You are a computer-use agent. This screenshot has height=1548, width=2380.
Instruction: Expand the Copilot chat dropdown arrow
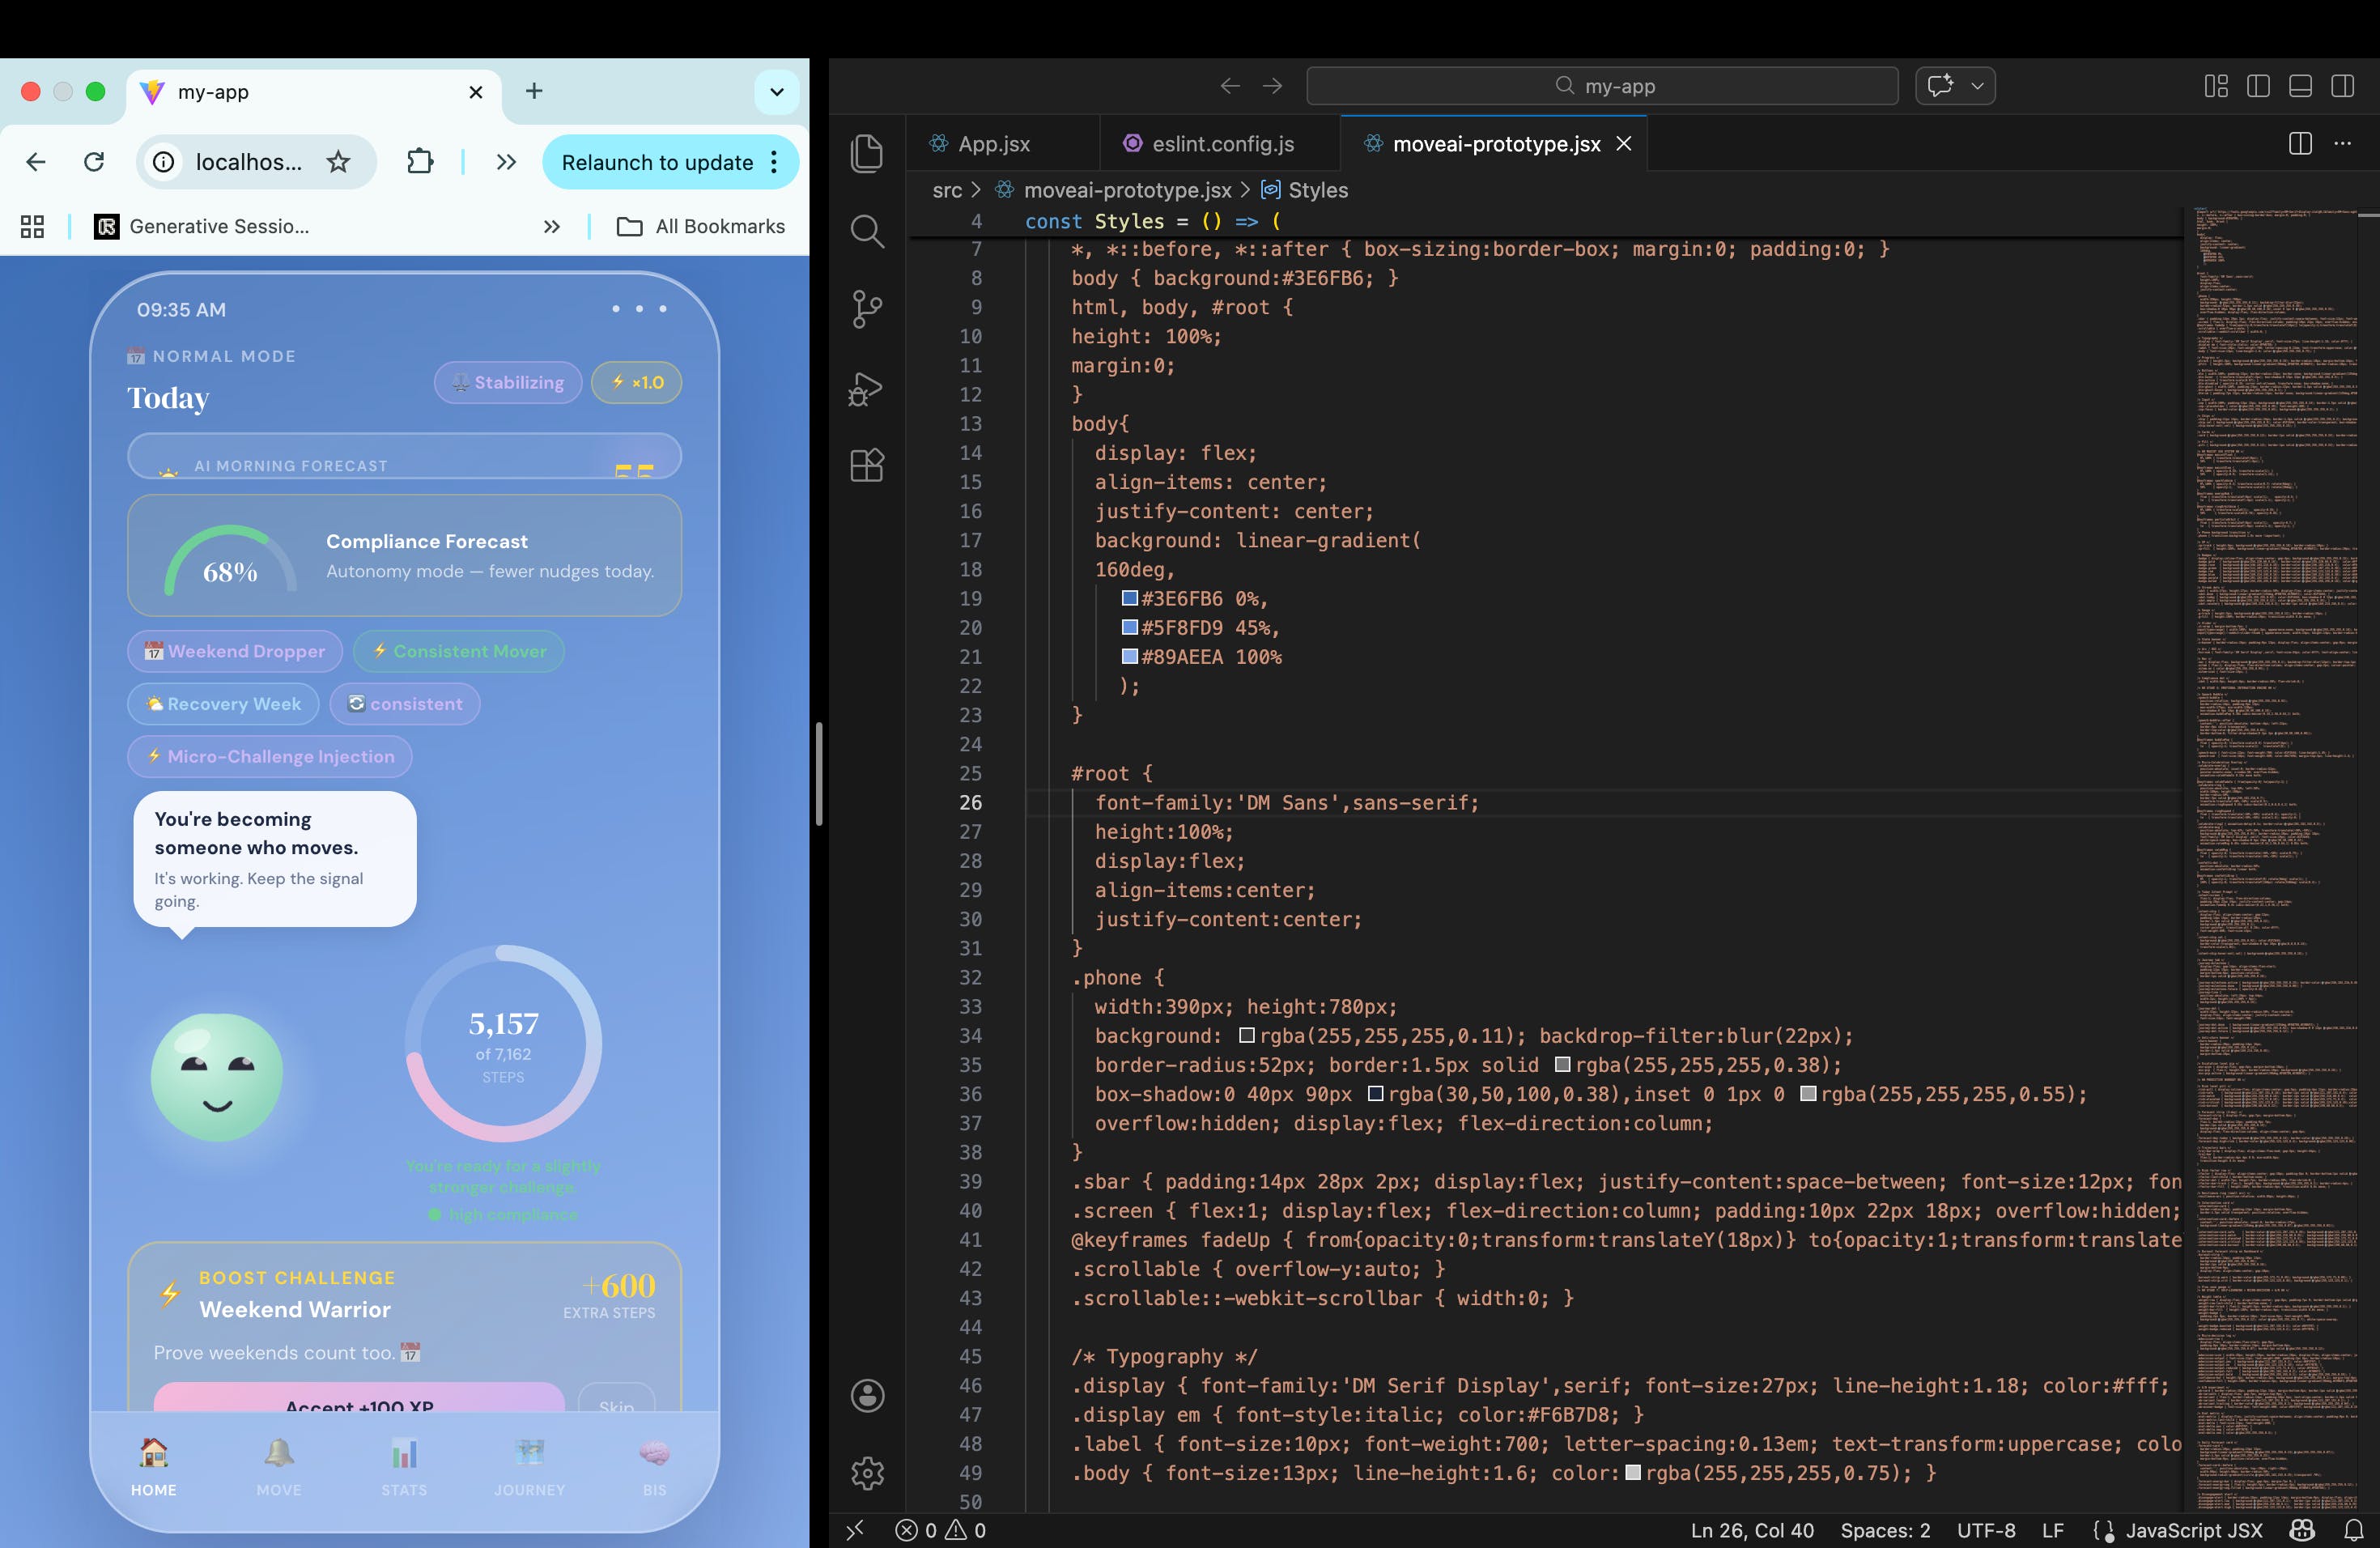(1977, 86)
